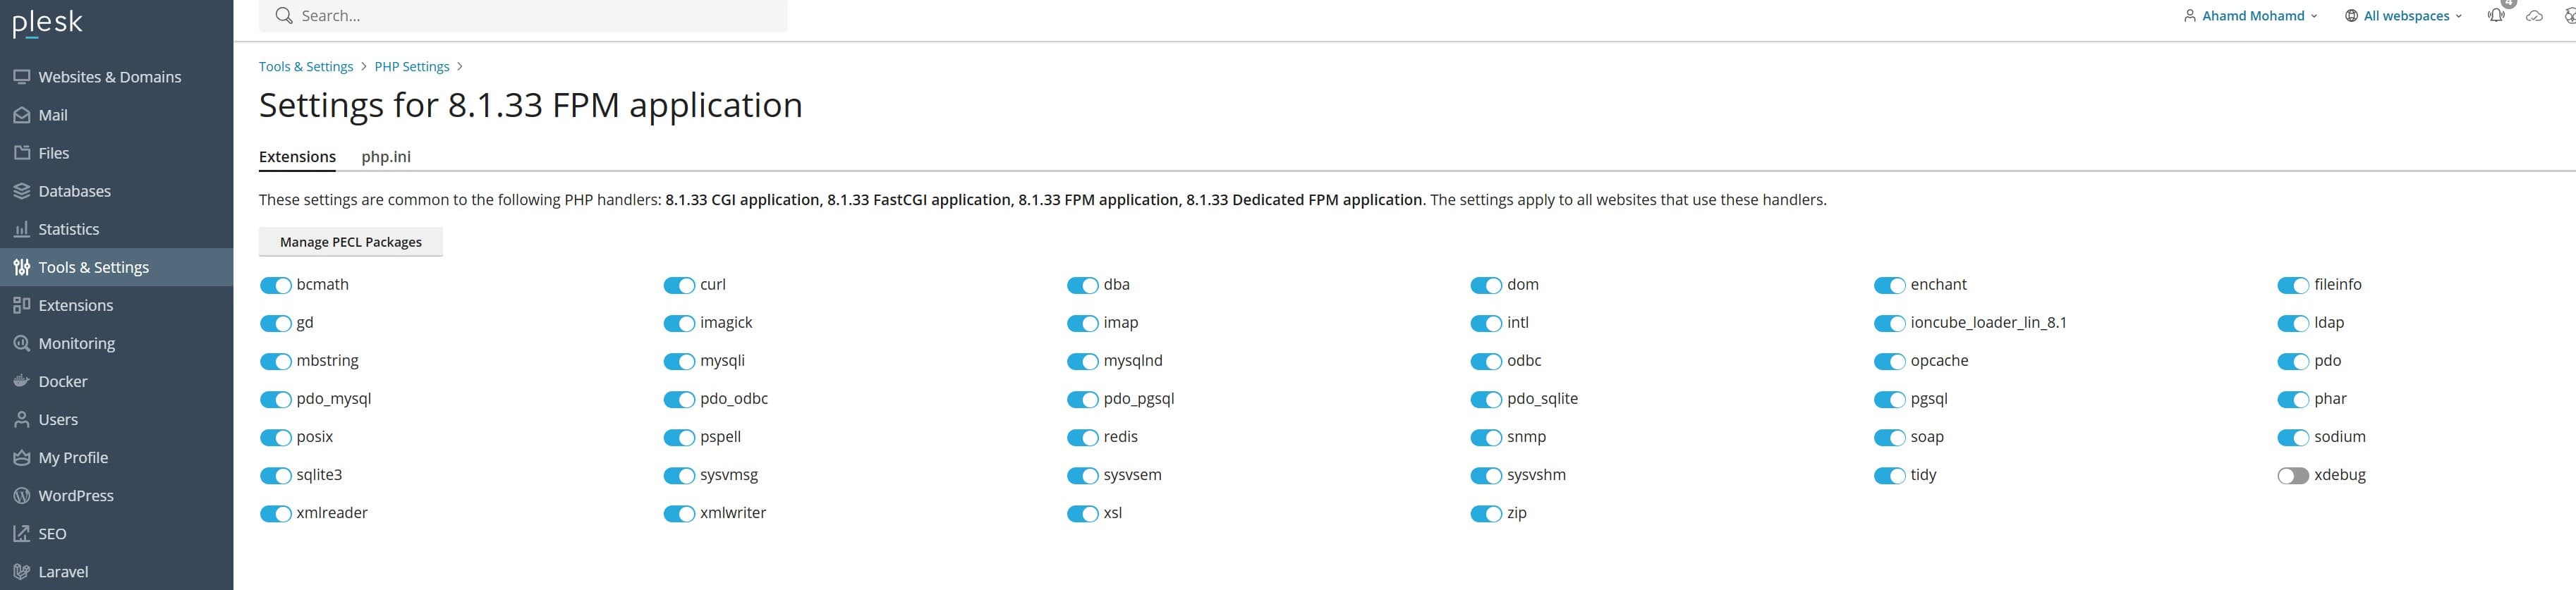Click the SEO icon in sidebar

coord(21,533)
